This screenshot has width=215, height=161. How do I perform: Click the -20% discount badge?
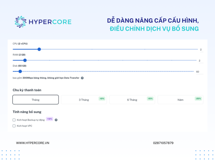coord(198,98)
